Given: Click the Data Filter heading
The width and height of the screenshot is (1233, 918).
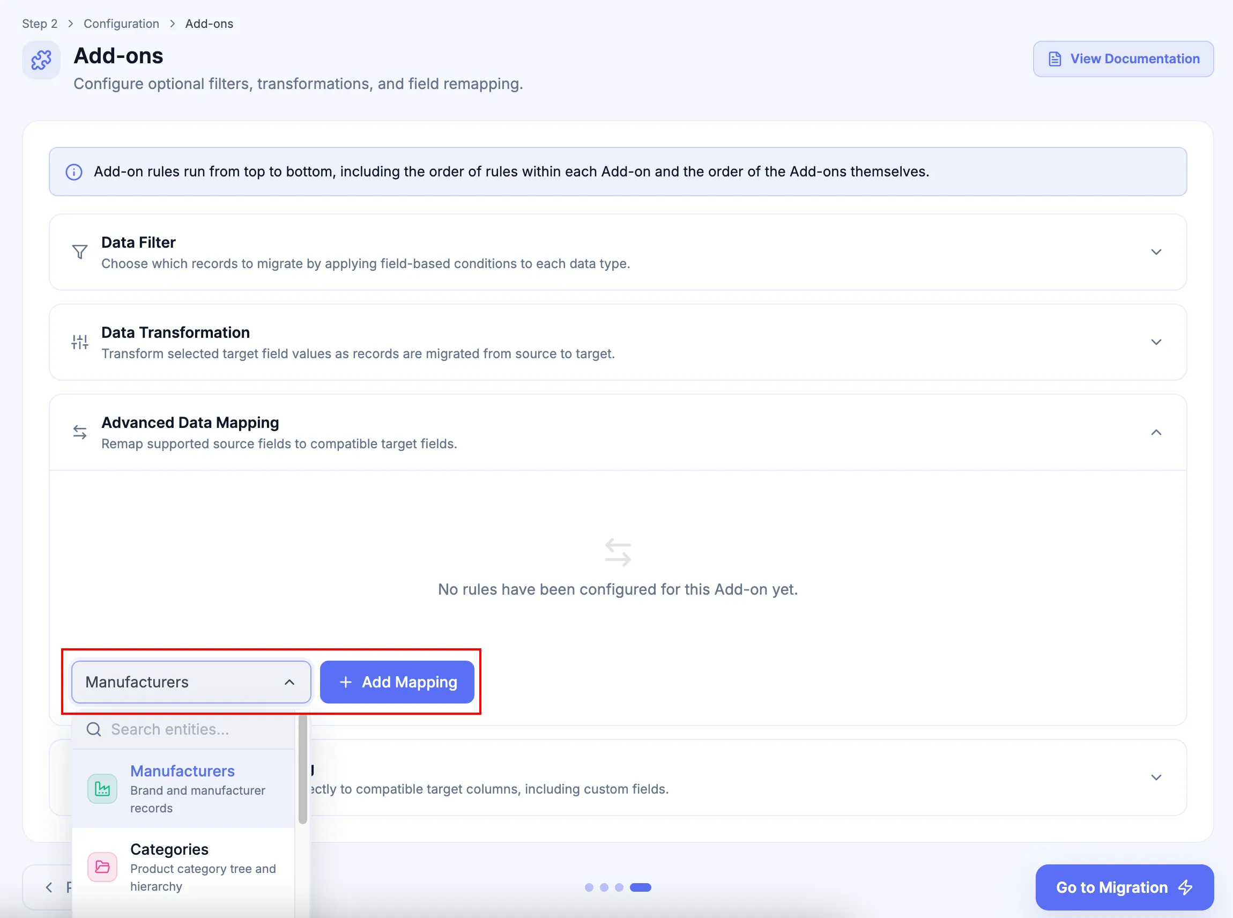Looking at the screenshot, I should click(138, 243).
